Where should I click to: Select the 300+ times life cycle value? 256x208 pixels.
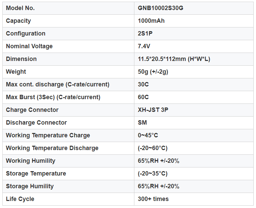click(153, 199)
